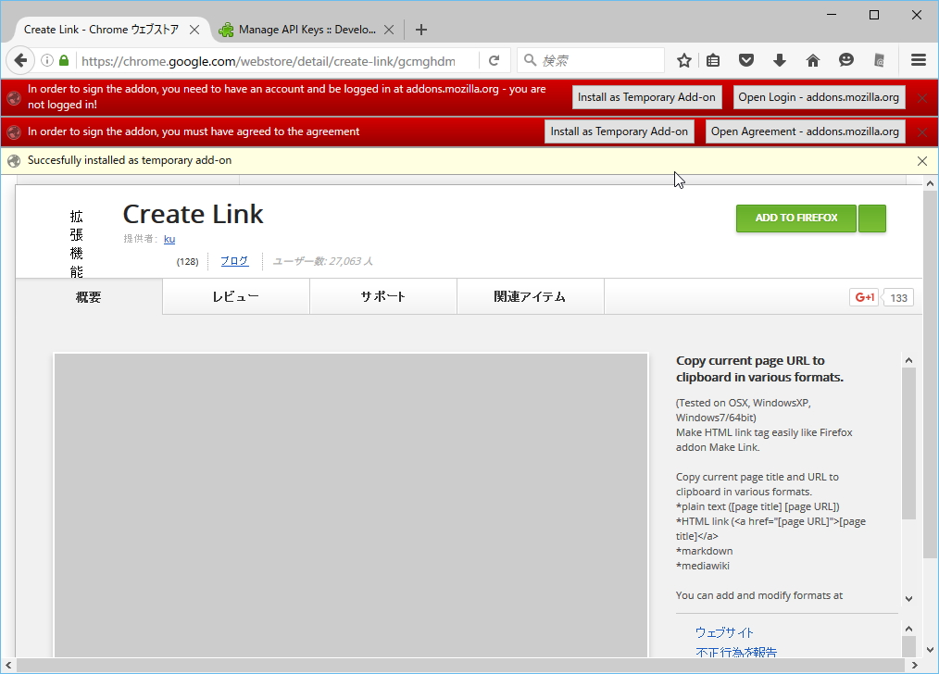Viewport: 939px width, 674px height.
Task: Report abuse via 不正行為を報告 link
Action: (x=736, y=652)
